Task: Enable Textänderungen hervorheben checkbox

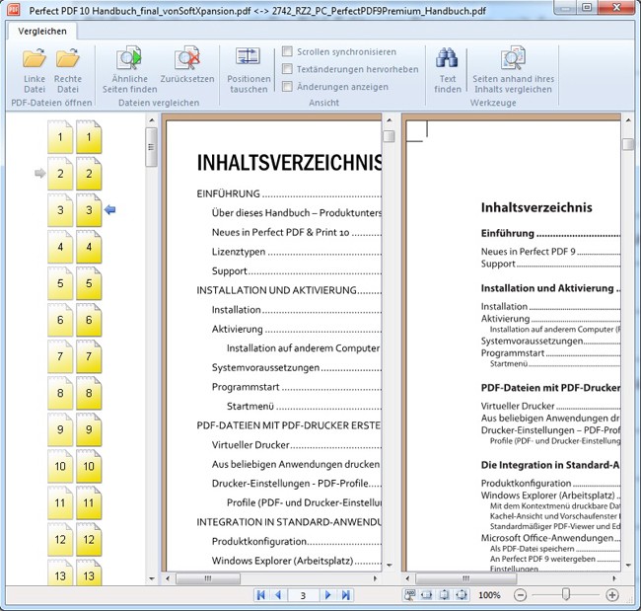Action: pos(287,69)
